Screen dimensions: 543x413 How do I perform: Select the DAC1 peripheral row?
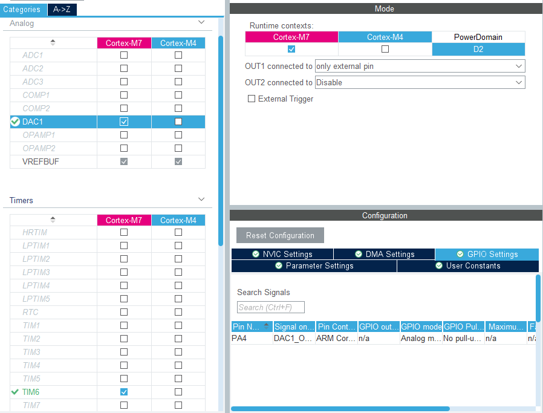pos(108,122)
